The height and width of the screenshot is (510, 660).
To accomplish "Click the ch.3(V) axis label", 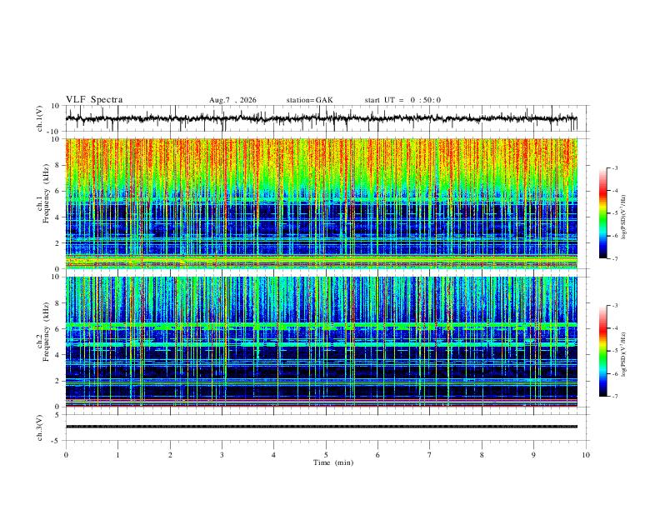I will coord(40,428).
